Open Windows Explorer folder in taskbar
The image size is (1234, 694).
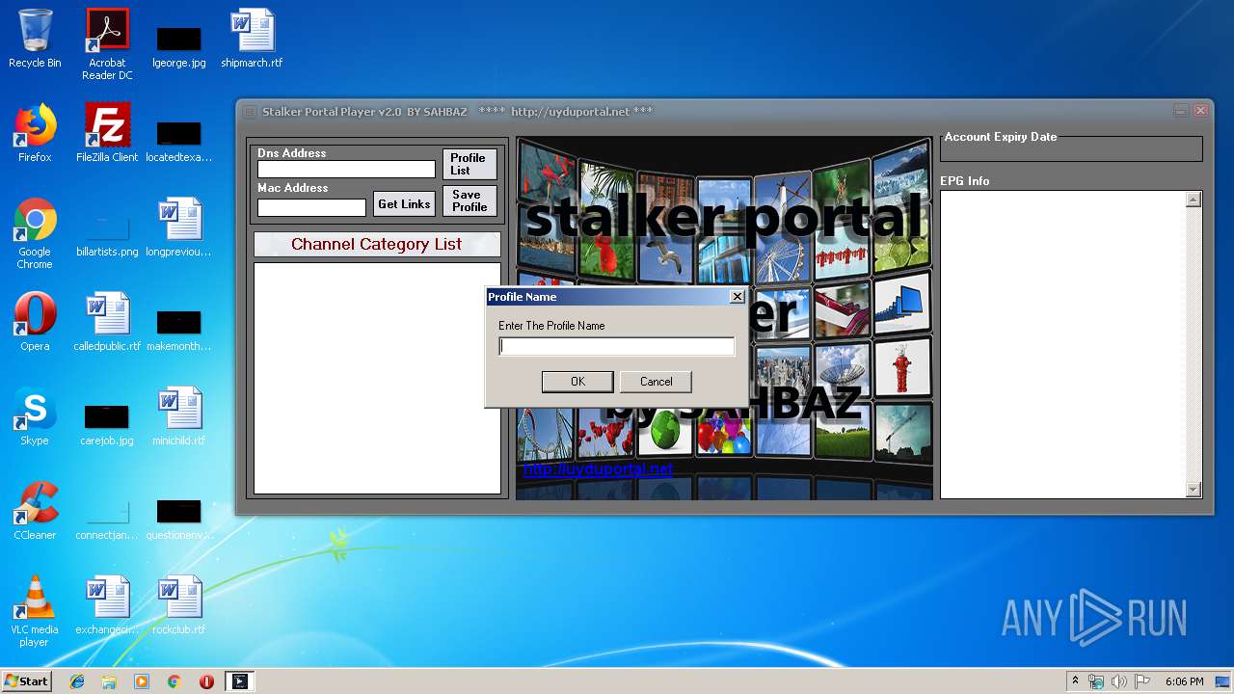(109, 681)
